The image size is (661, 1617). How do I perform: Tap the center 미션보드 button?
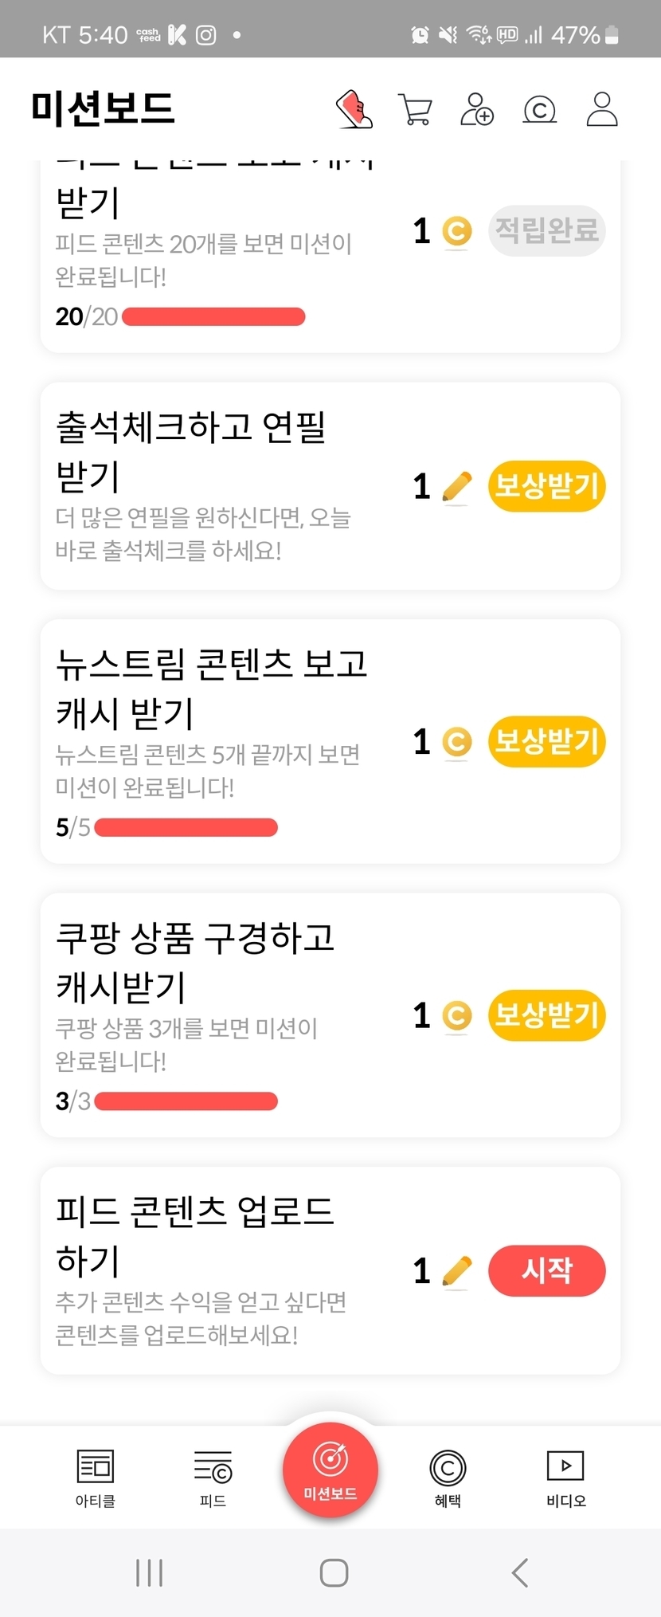pos(330,1470)
